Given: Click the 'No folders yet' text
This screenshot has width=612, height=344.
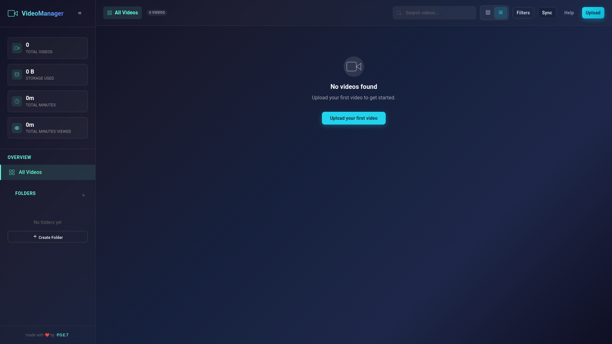Looking at the screenshot, I should [x=47, y=222].
